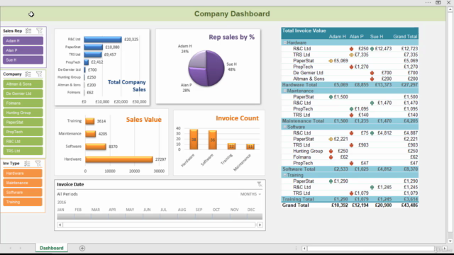The width and height of the screenshot is (454, 255).
Task: Collapse the Hardware group in pivot table
Action: [284, 42]
